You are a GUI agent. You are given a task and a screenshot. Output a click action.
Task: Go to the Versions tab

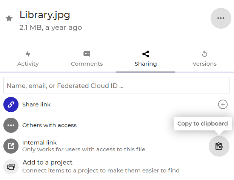pyautogui.click(x=204, y=59)
